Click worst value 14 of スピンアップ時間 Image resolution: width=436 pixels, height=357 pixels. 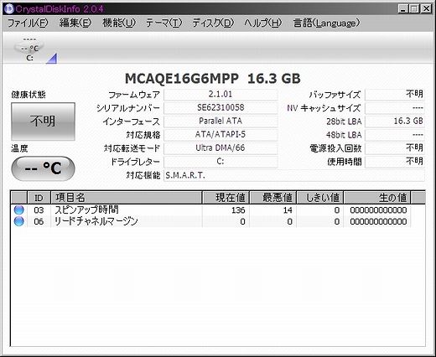(288, 210)
